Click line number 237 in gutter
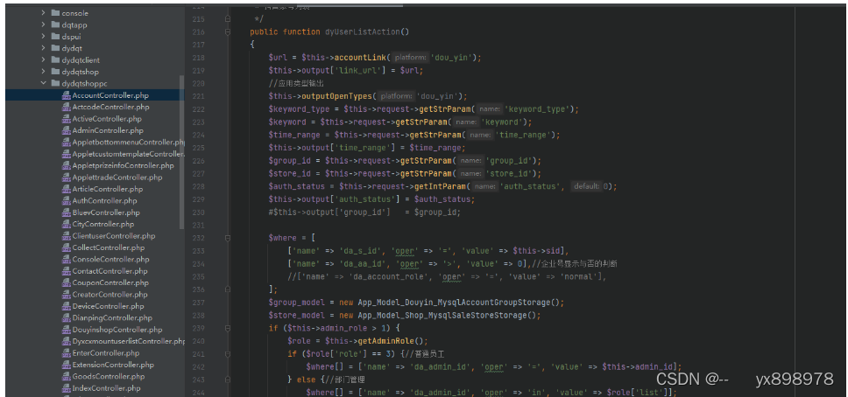Screen dimensions: 848x397 tap(199, 303)
